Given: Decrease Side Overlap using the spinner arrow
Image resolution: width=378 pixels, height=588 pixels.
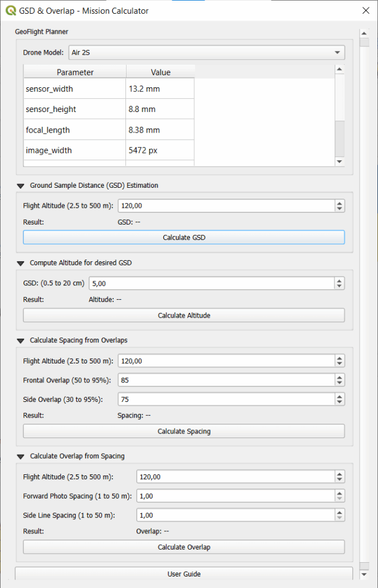Looking at the screenshot, I should (340, 402).
